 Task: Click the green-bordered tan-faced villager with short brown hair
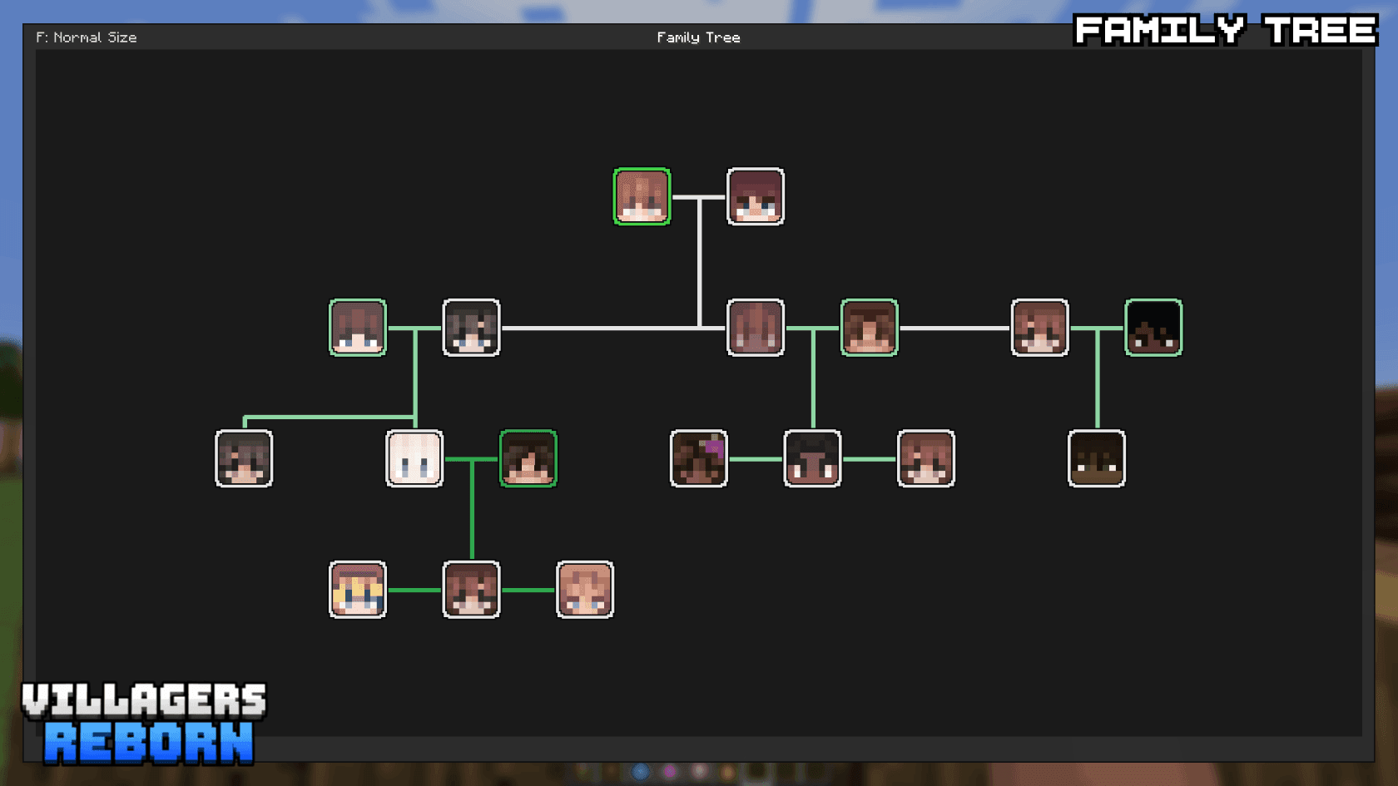(x=870, y=328)
